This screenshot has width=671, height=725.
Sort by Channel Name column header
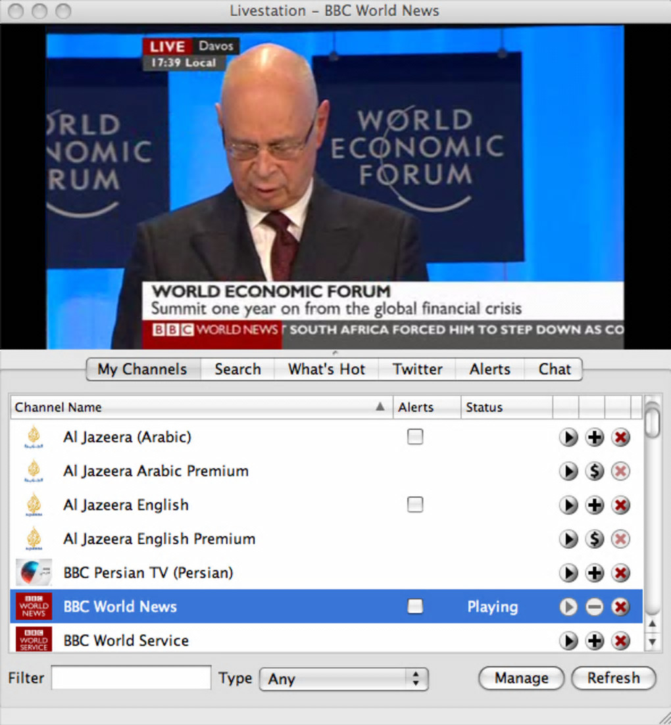click(x=201, y=408)
